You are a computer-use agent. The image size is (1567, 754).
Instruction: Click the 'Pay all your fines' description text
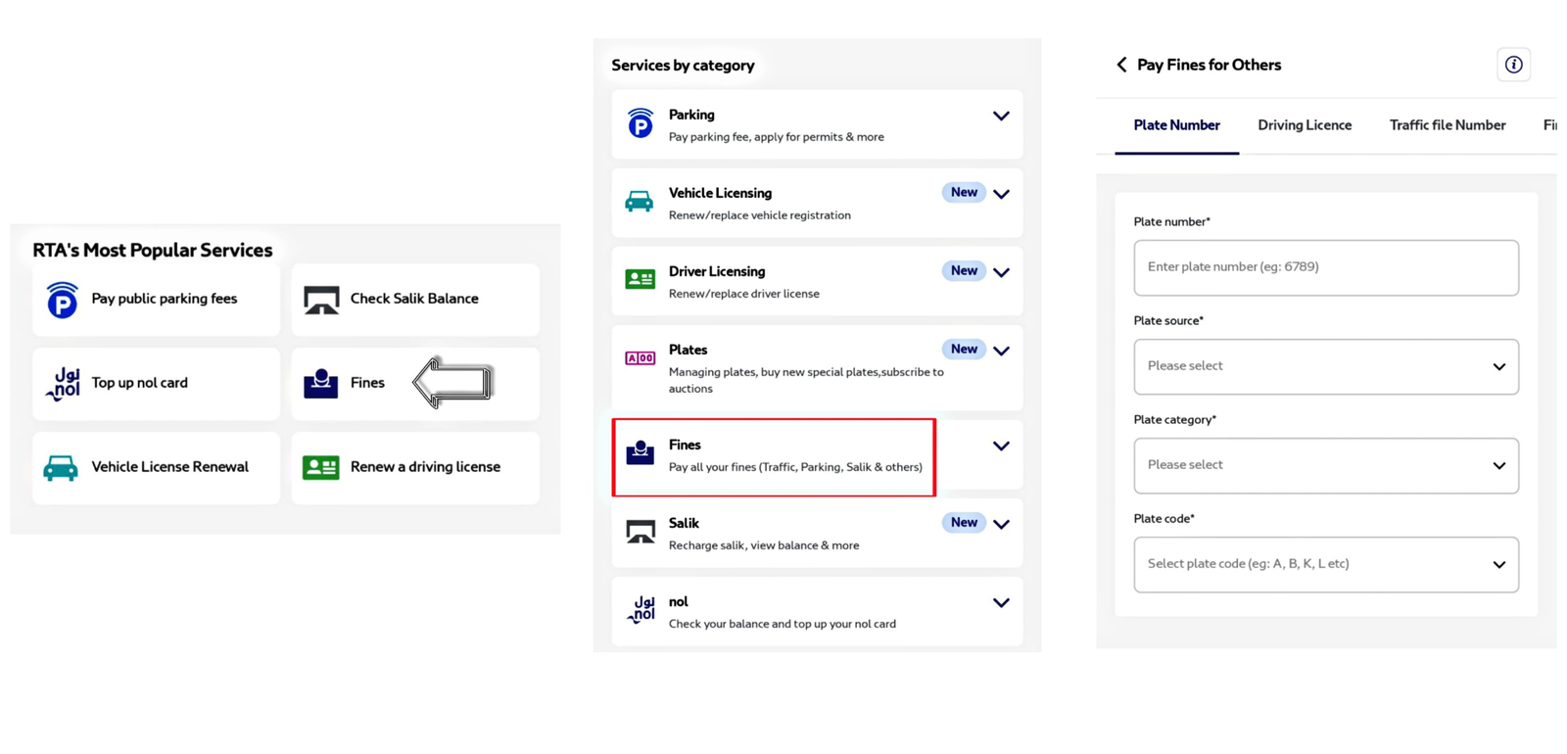pos(795,467)
